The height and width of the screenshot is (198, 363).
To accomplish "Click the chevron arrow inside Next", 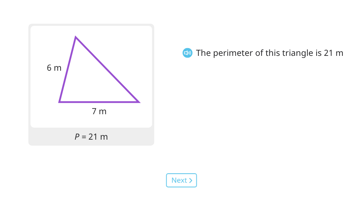I will [191, 180].
